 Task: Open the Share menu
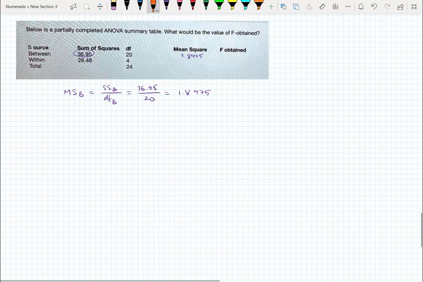point(400,7)
